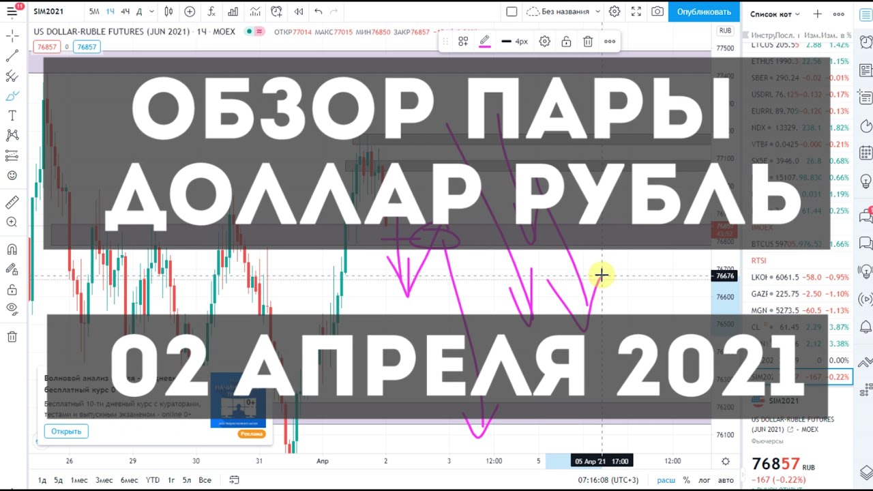Select the crosshair cursor tool
This screenshot has width=873, height=491.
[x=12, y=36]
